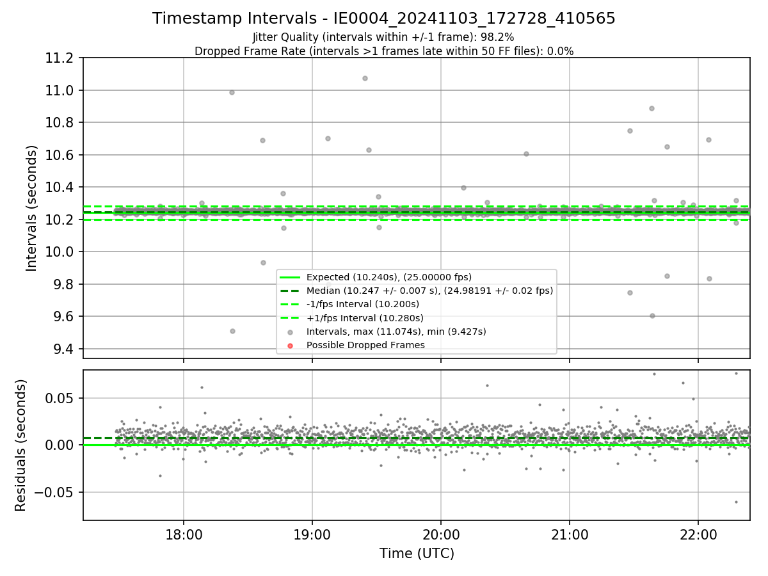Click the plot title "Timestamp Intervals - IE0004_20241103_172728_410565"
This screenshot has width=768, height=576.
tap(384, 19)
